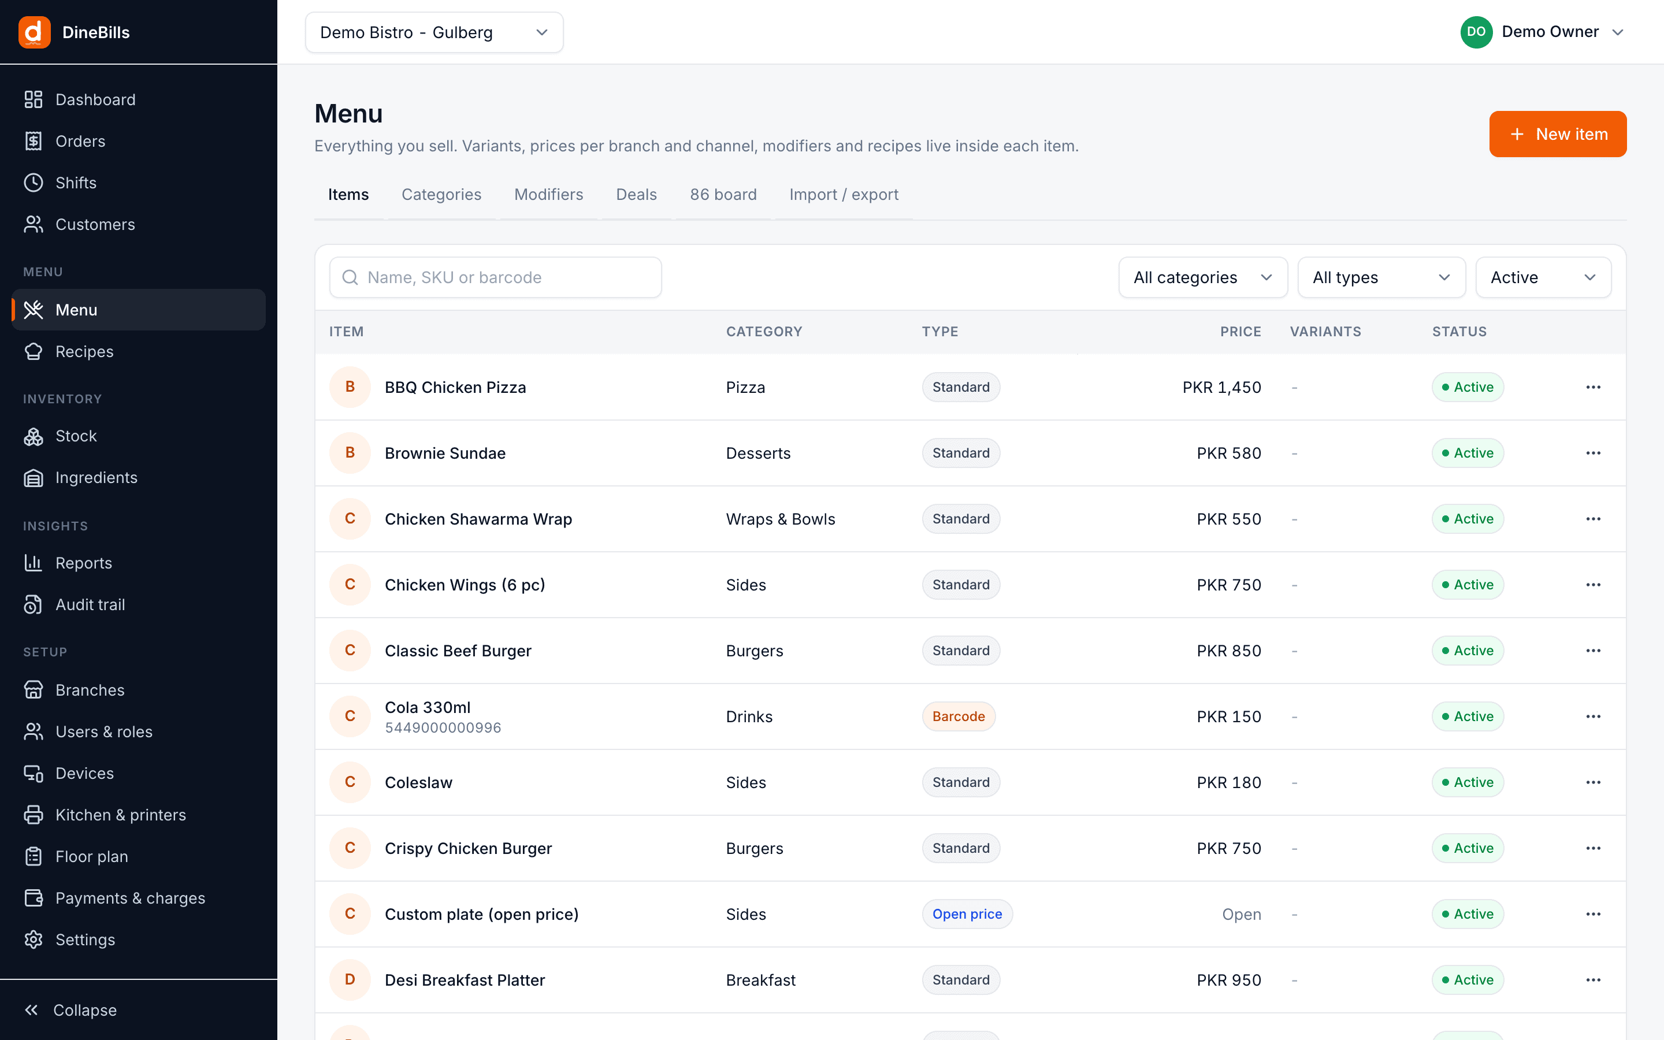Viewport: 1664px width, 1040px height.
Task: Open Settings page
Action: [138, 939]
